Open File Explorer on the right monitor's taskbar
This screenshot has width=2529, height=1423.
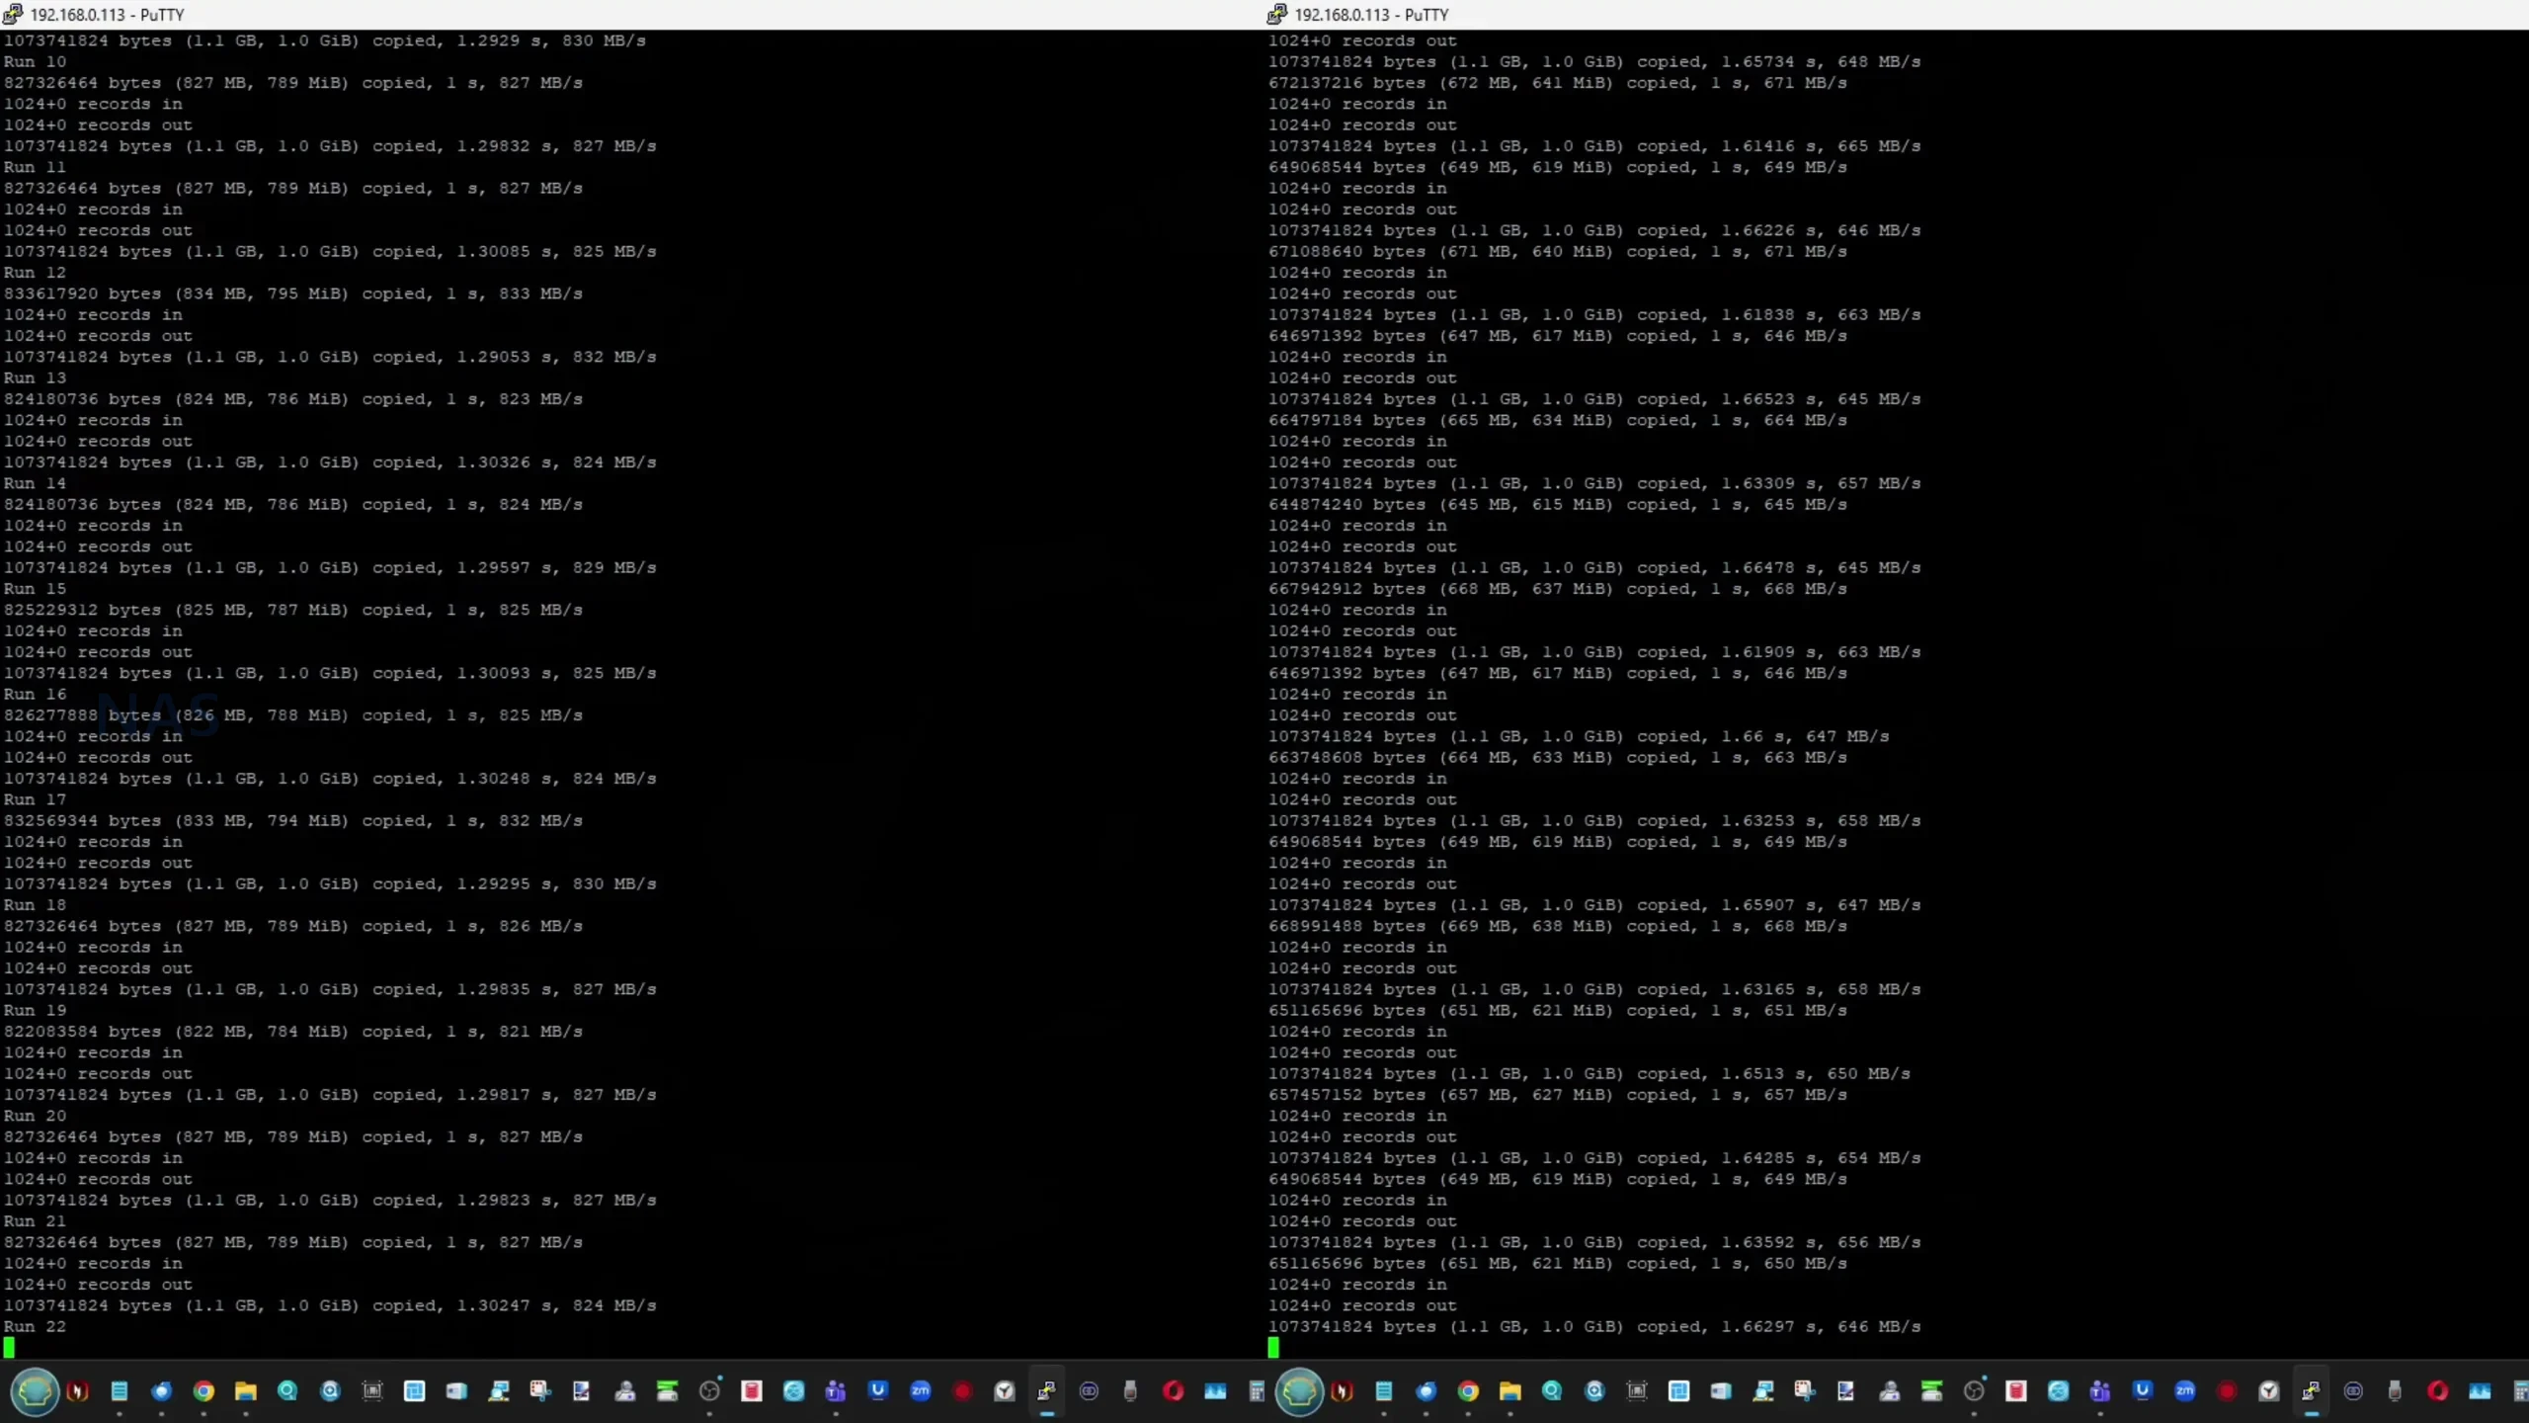coord(1509,1391)
